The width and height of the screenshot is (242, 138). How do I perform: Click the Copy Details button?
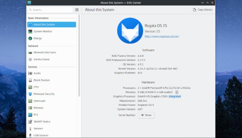(203, 10)
